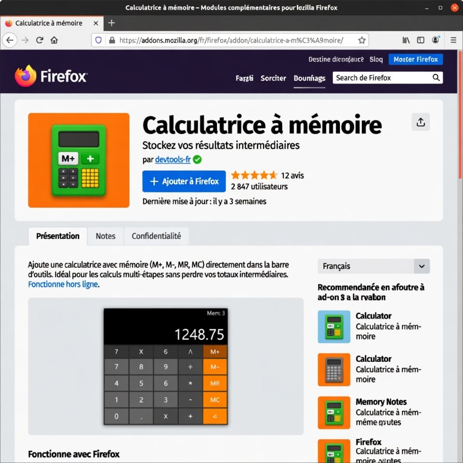The height and width of the screenshot is (463, 463).
Task: Open the Memory Notes recommendation title
Action: click(x=381, y=402)
